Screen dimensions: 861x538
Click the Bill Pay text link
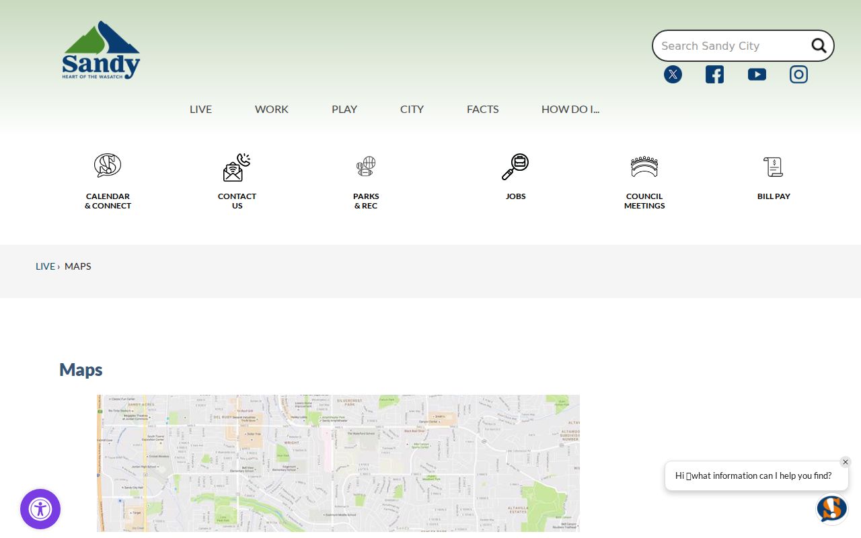pyautogui.click(x=774, y=196)
